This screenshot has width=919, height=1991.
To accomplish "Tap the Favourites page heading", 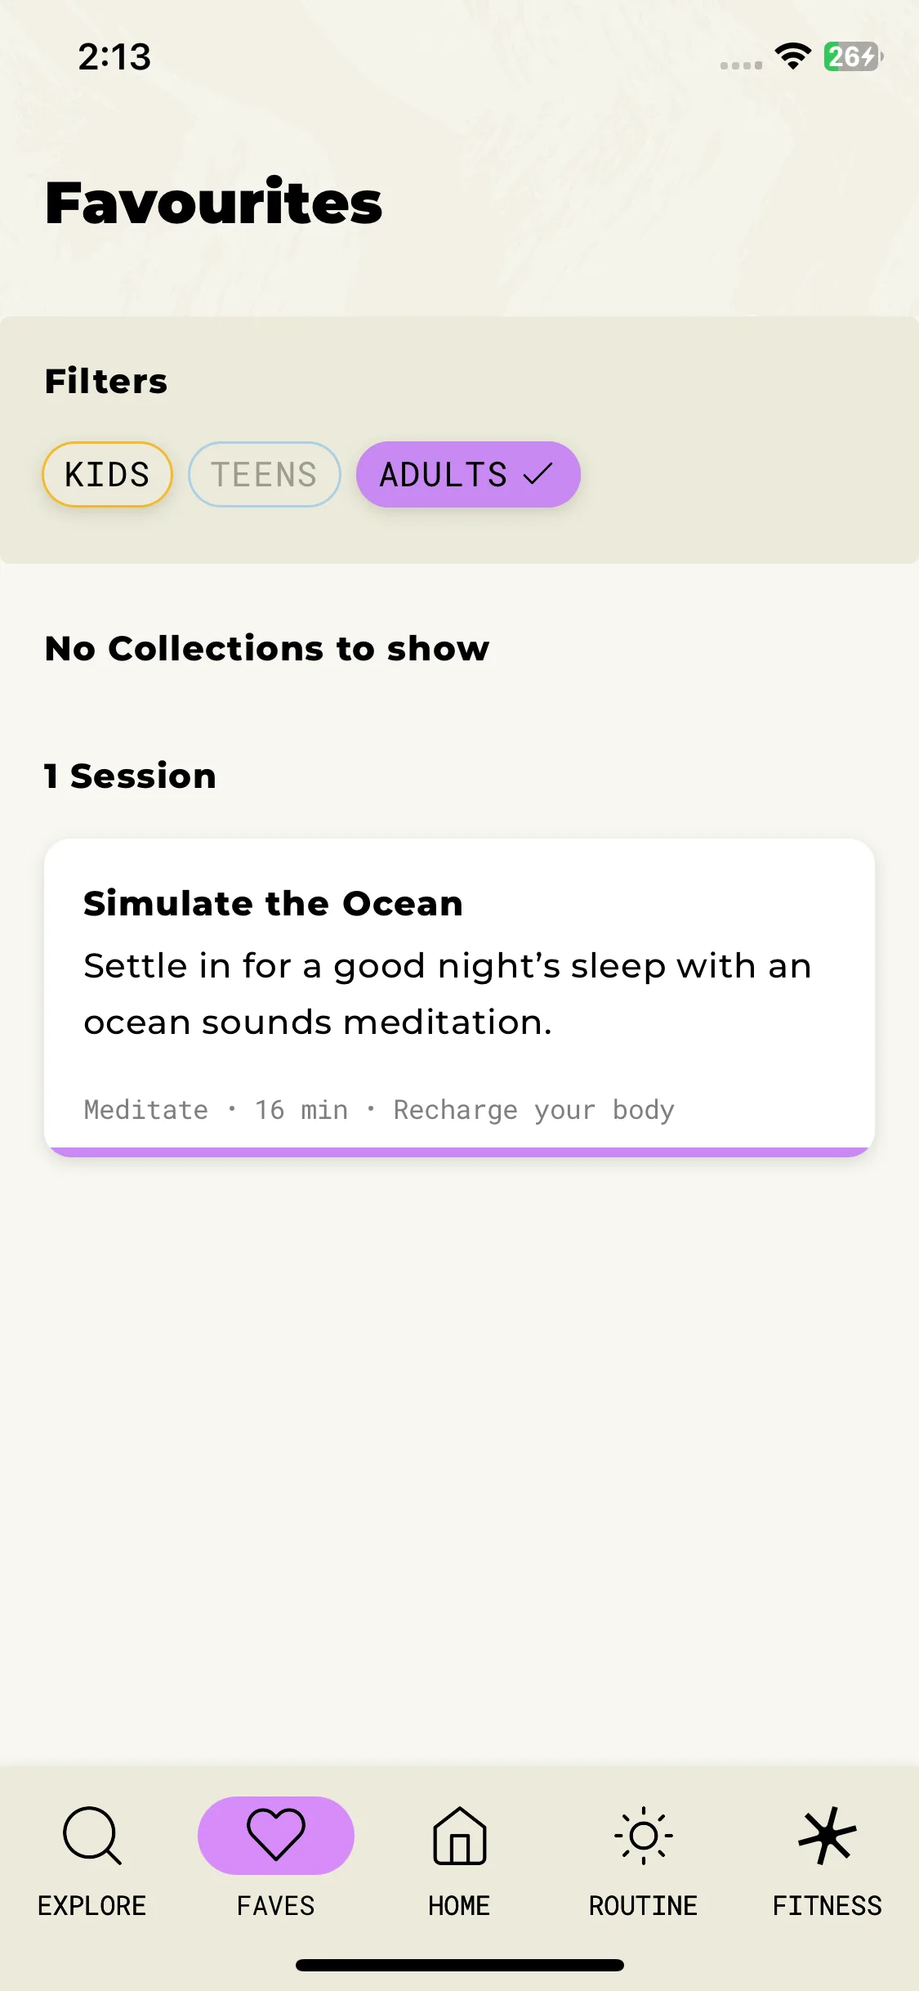I will [214, 203].
